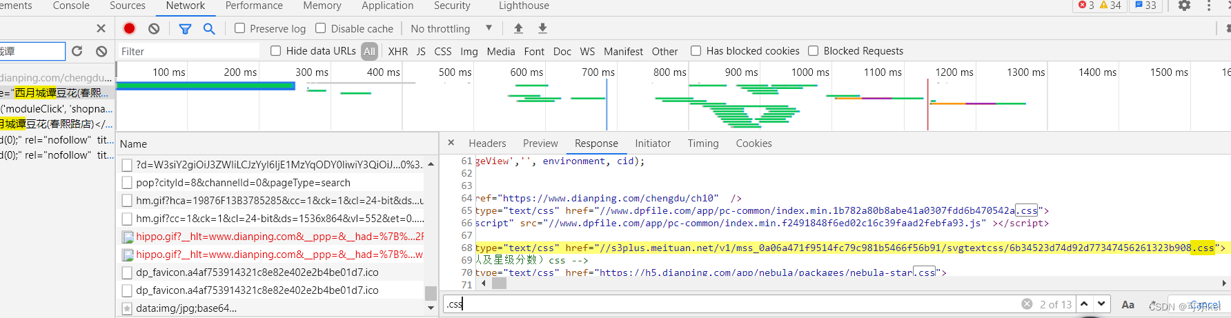Check Has blocked cookies filter
1231x318 pixels.
point(696,50)
